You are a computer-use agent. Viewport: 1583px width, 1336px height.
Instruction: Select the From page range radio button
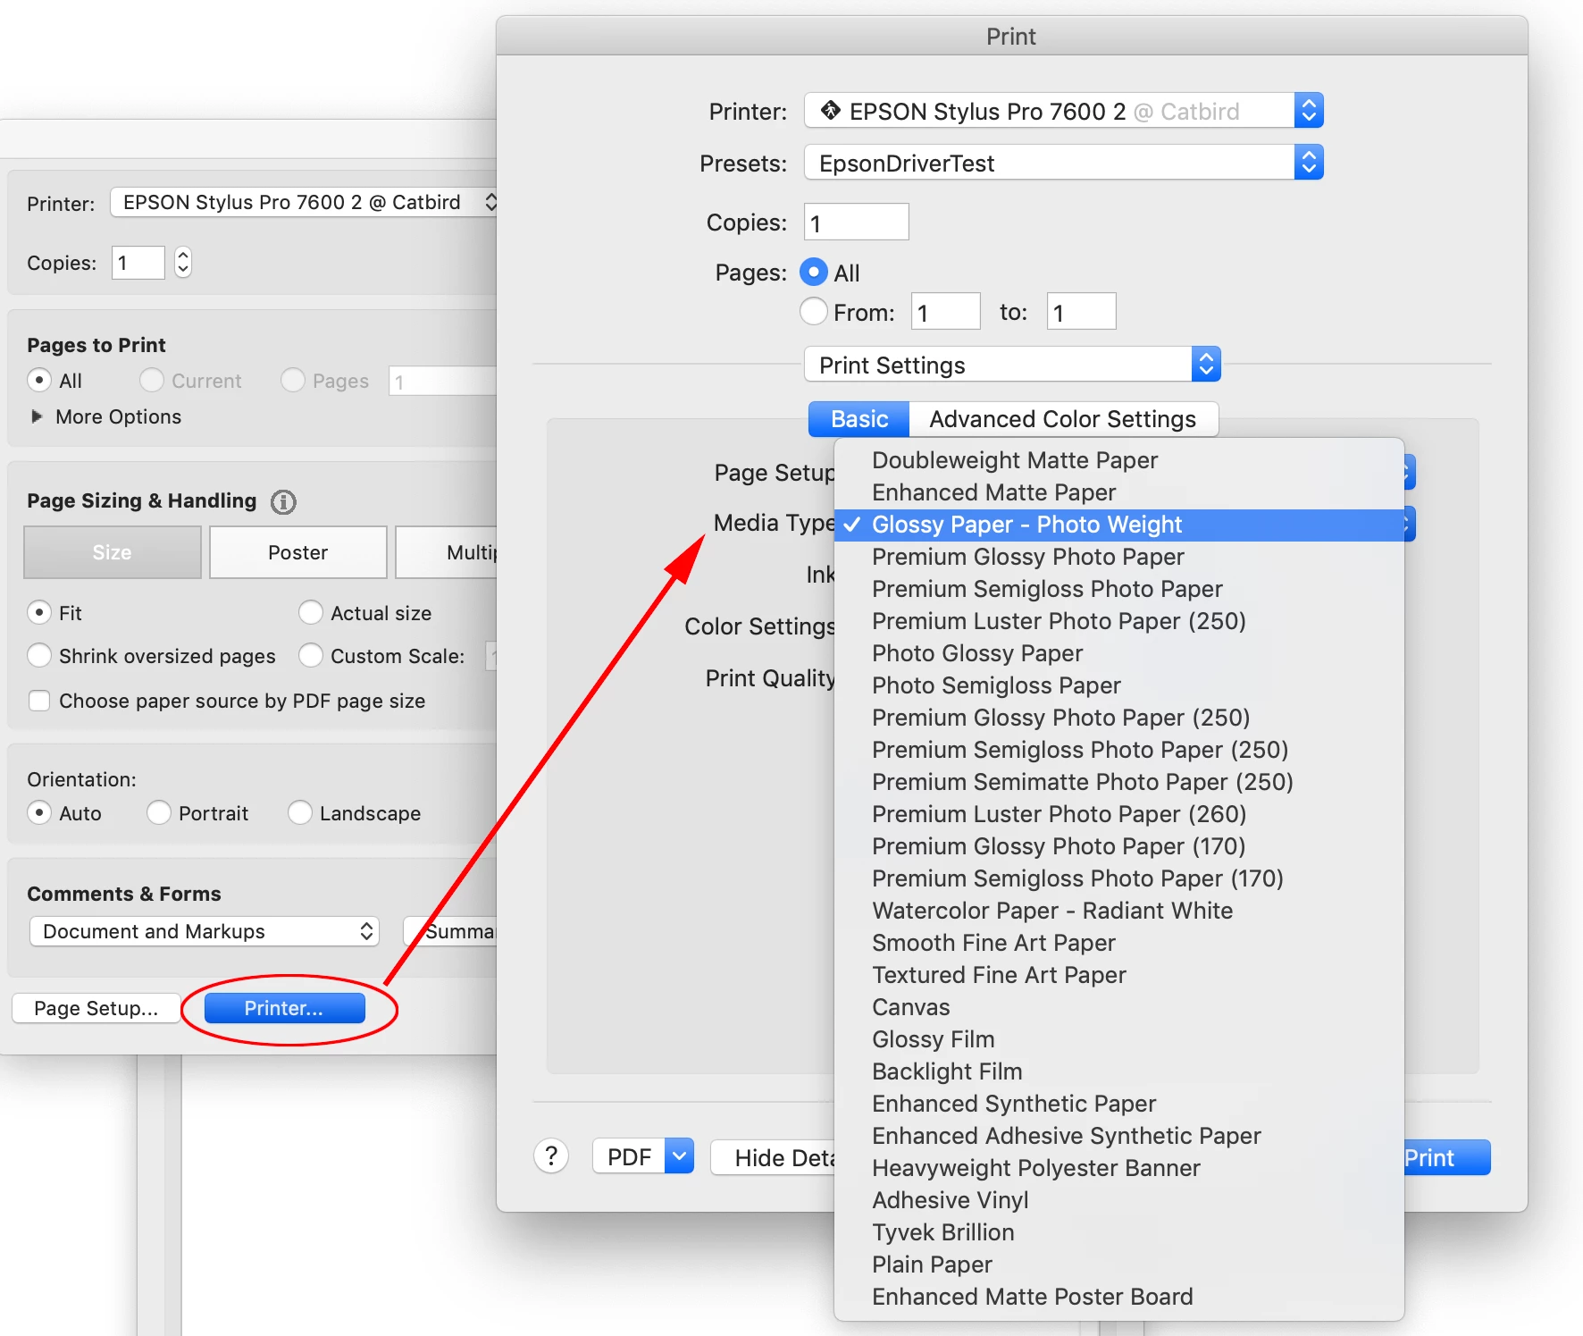[x=813, y=311]
